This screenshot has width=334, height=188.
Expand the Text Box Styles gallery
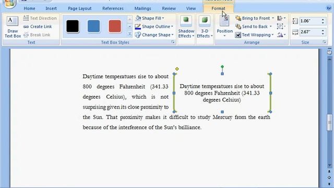coord(129,34)
